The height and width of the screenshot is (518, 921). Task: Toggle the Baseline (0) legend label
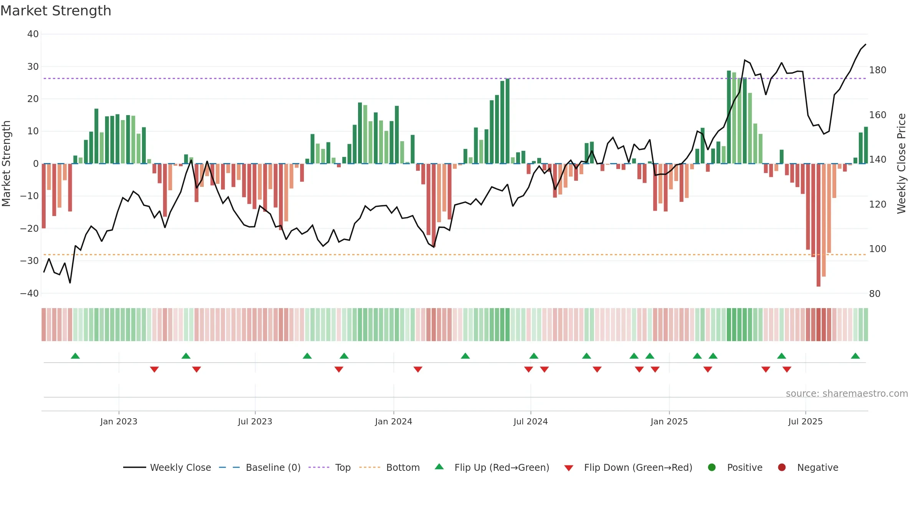tap(273, 467)
